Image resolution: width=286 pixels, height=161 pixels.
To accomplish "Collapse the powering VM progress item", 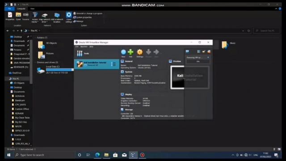I will click(208, 57).
